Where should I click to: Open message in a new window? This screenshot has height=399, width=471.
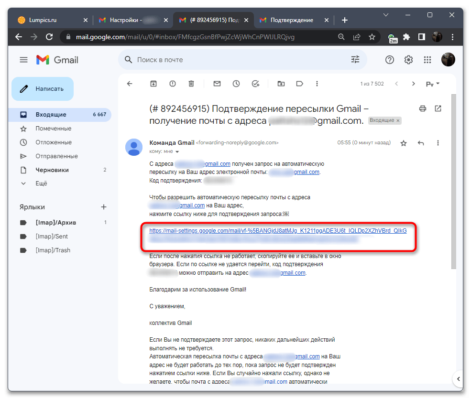point(438,108)
